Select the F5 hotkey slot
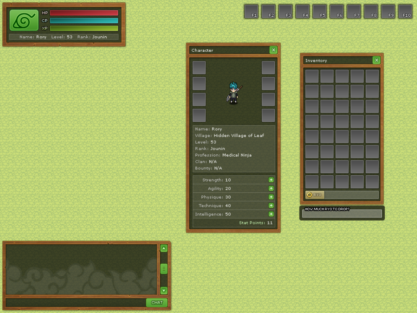The width and height of the screenshot is (417, 313). 319,11
